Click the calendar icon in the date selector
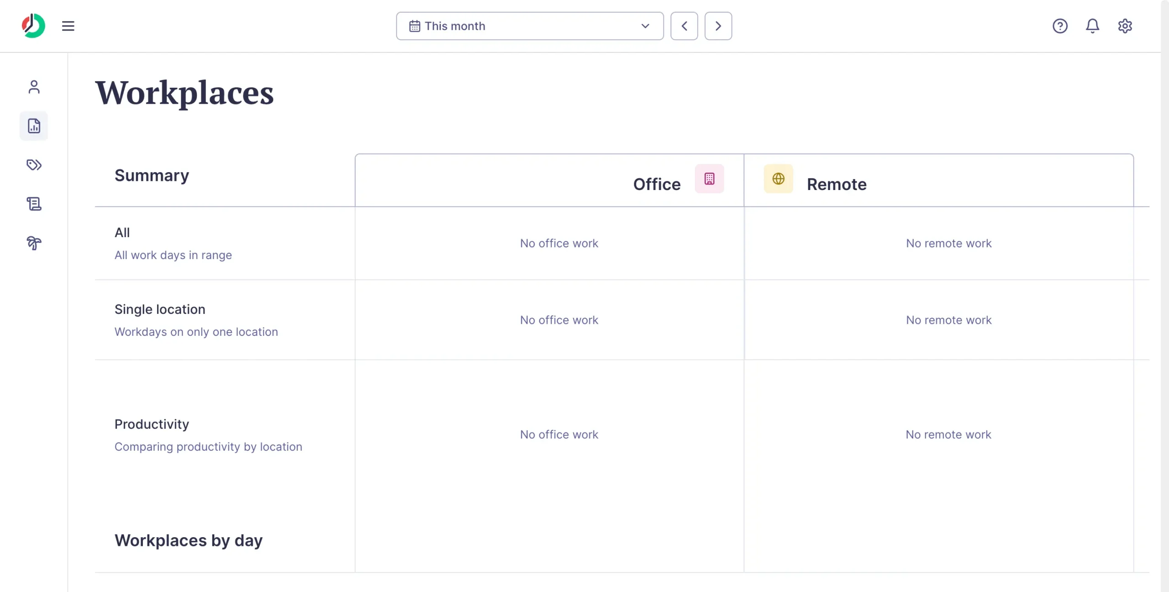Screen dimensions: 1169x592 (x=415, y=26)
